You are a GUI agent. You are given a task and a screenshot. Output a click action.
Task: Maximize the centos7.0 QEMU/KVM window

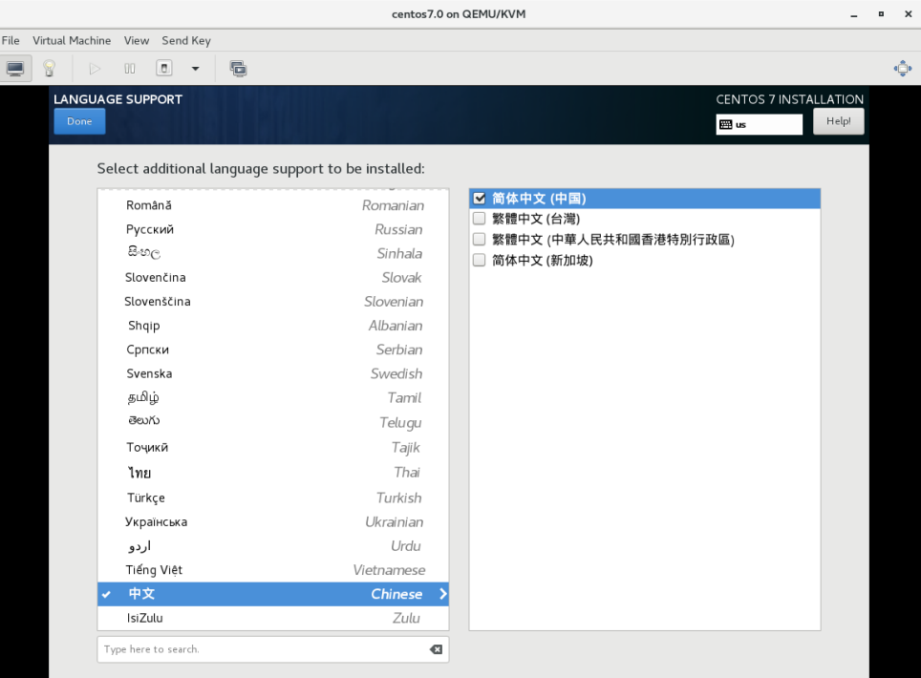[881, 14]
